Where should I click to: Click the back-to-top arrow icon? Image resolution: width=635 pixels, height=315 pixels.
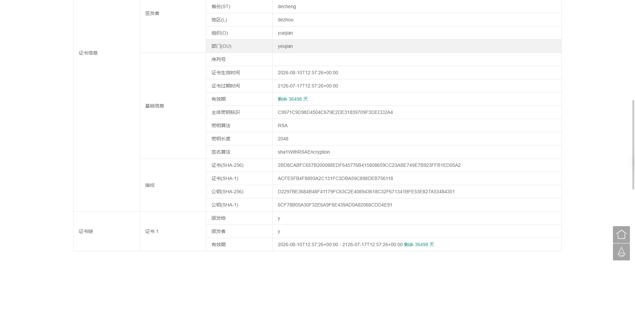point(621,252)
